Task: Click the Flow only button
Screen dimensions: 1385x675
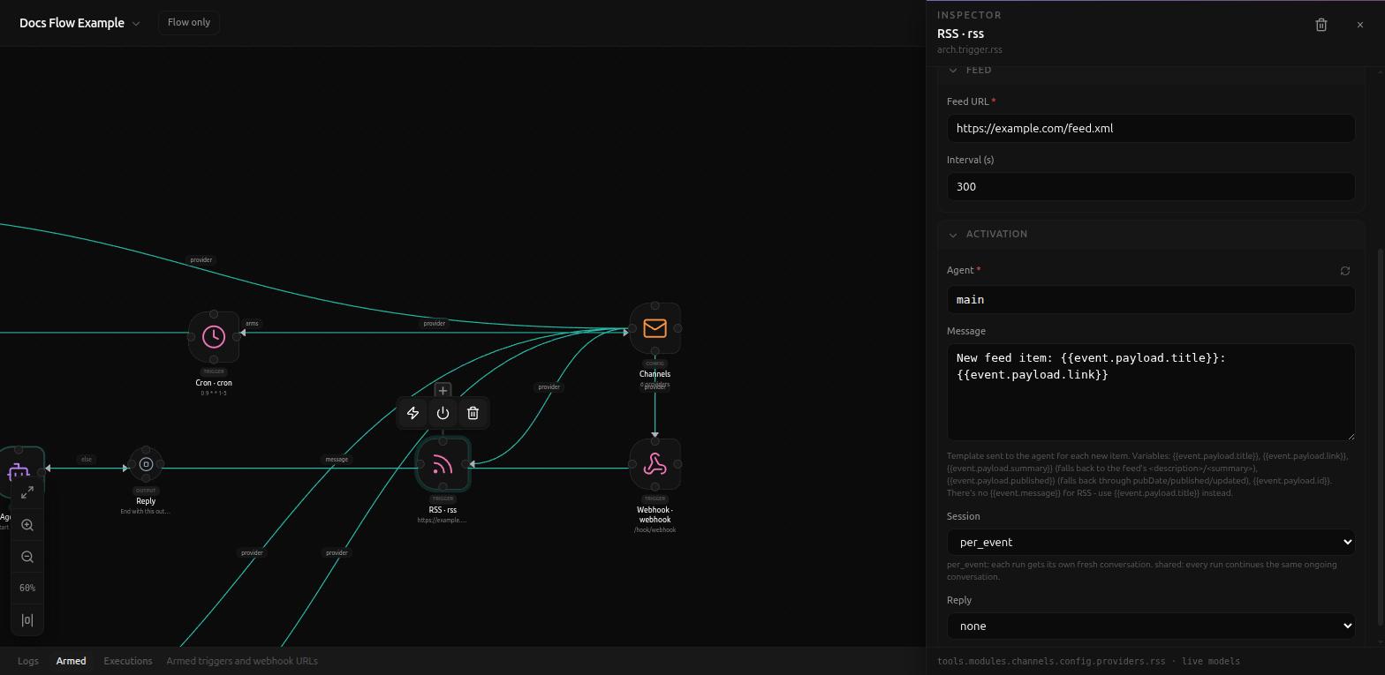Action: 189,22
